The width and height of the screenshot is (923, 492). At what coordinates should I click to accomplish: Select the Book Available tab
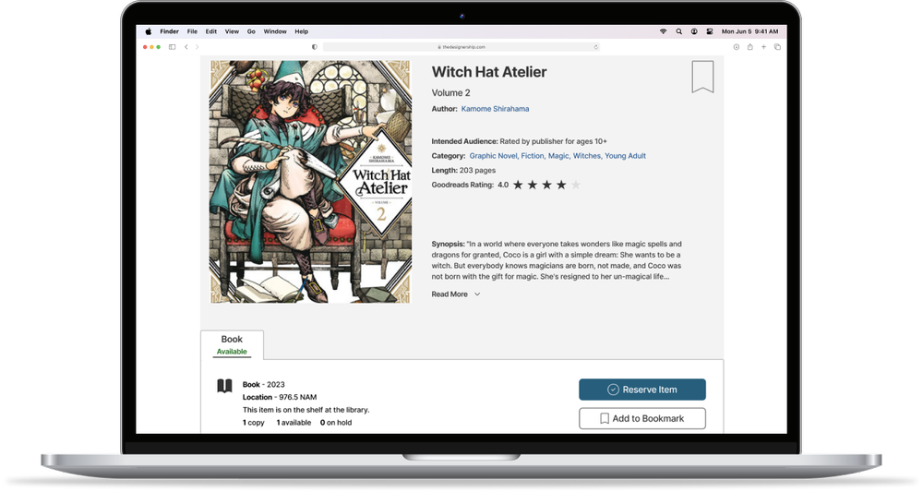coord(232,345)
